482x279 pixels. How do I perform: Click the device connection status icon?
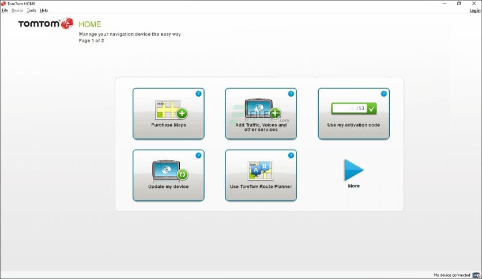pos(476,275)
